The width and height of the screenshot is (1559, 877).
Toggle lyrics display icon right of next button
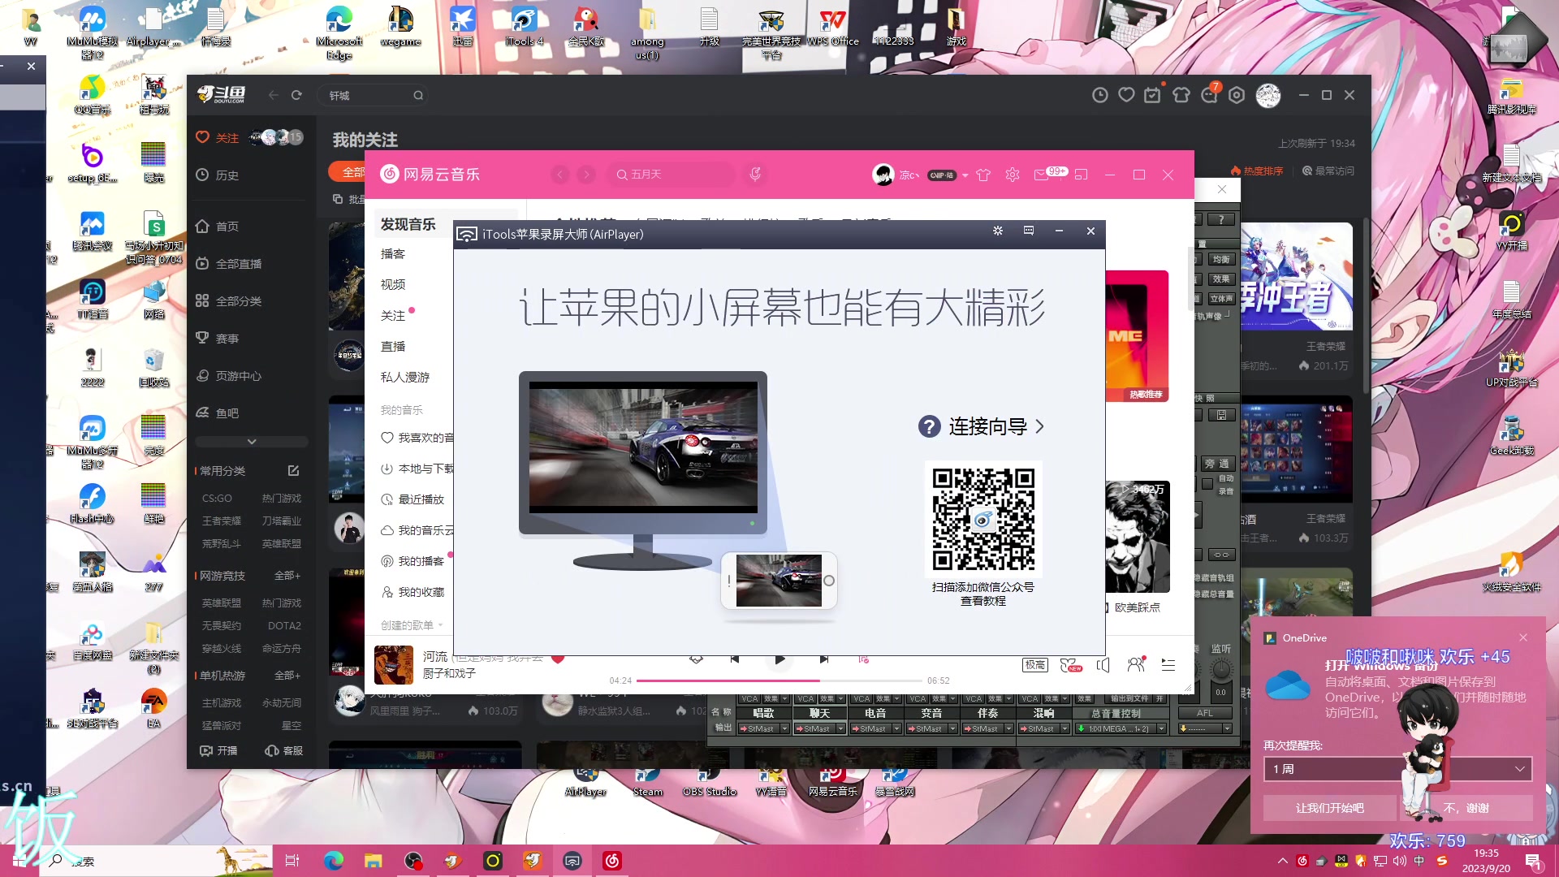[x=863, y=659]
